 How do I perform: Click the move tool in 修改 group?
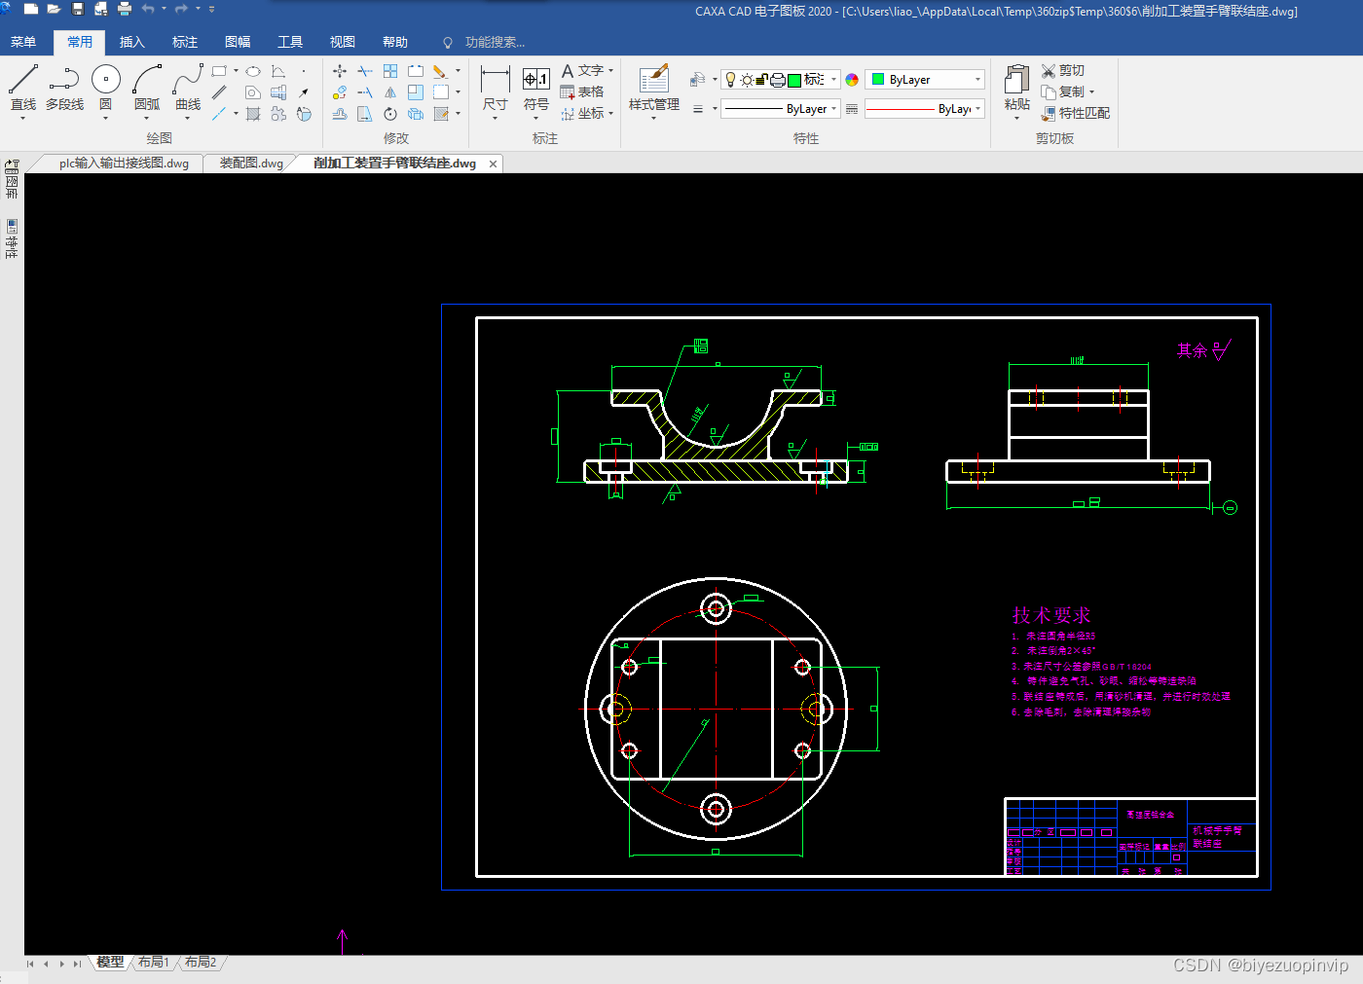point(340,71)
